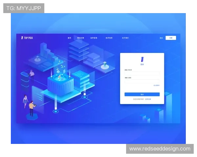Click the 忘记密码 link
197x157 pixels.
click(x=156, y=86)
